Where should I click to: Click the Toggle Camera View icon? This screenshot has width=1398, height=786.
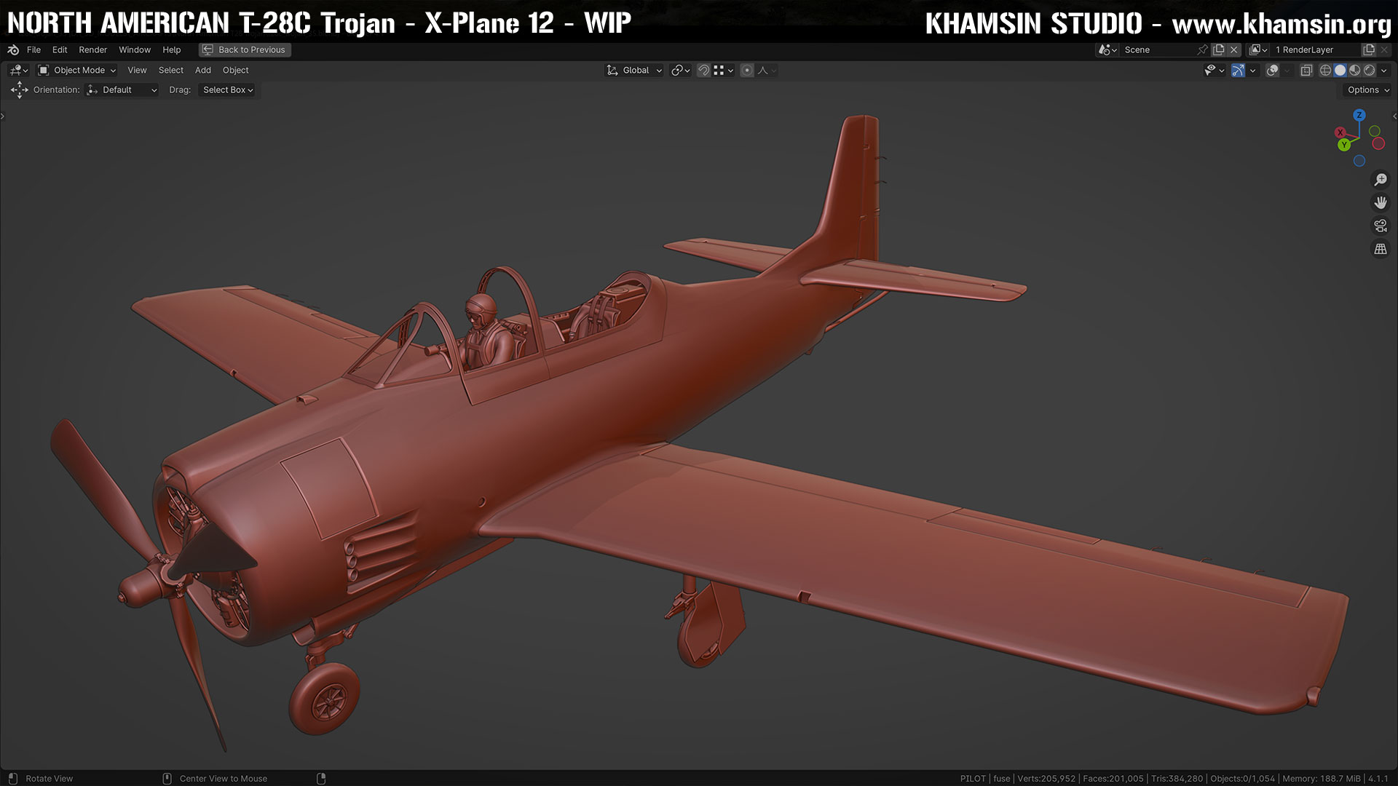click(1381, 225)
